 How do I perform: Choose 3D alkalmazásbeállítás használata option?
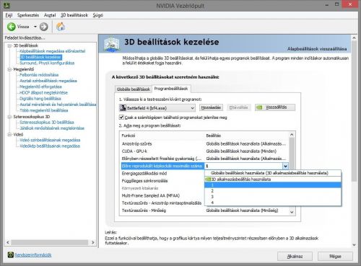(273, 179)
